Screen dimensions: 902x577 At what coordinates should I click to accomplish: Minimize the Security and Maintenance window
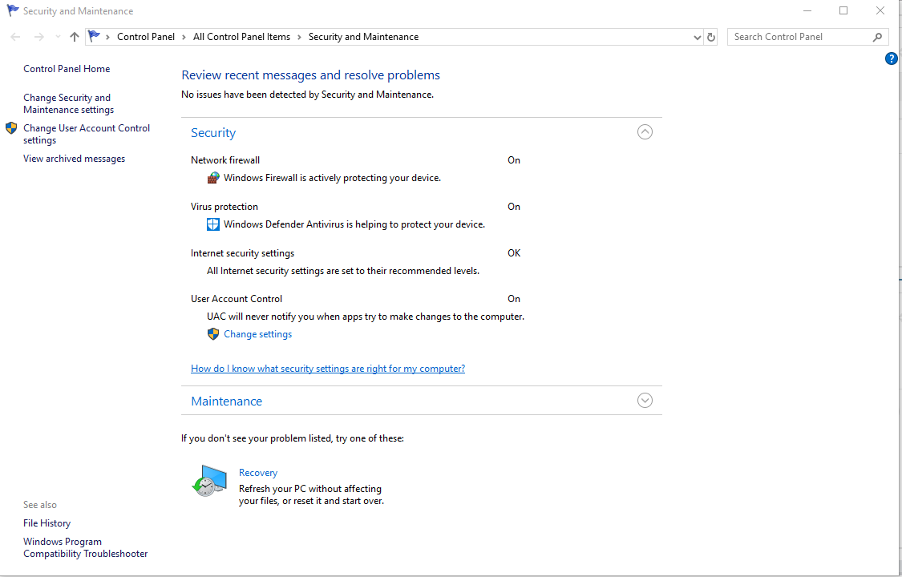click(807, 10)
